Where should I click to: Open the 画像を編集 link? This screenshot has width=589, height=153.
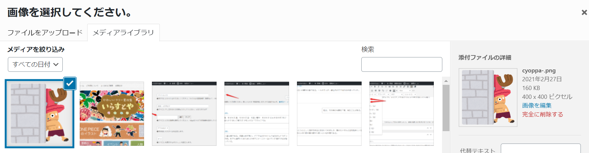coord(537,105)
